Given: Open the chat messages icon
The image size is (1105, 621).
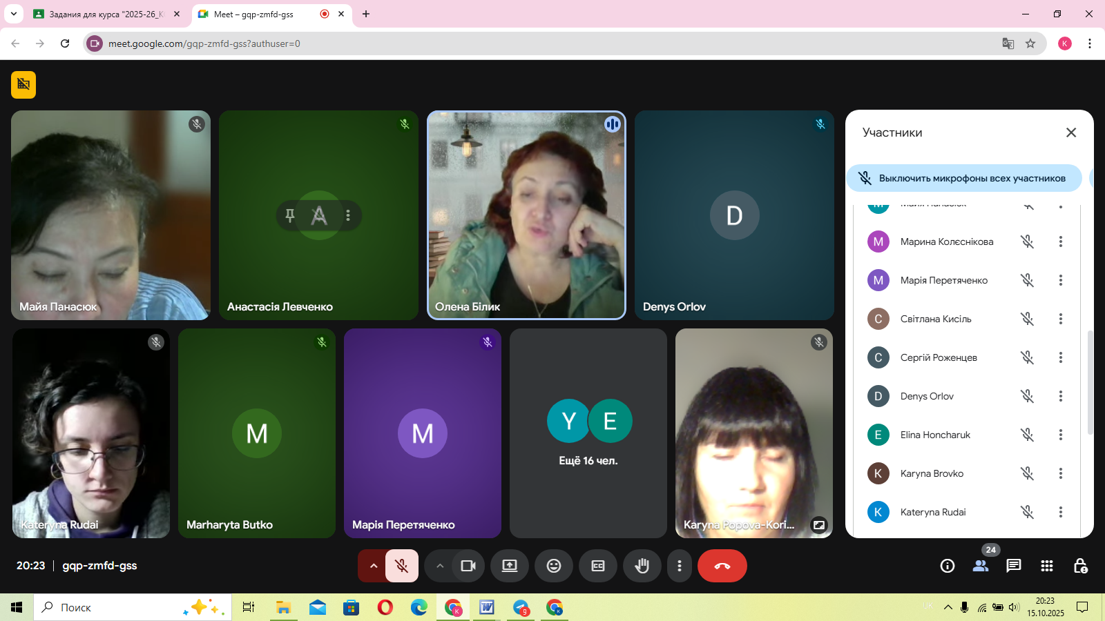Looking at the screenshot, I should click(1013, 566).
